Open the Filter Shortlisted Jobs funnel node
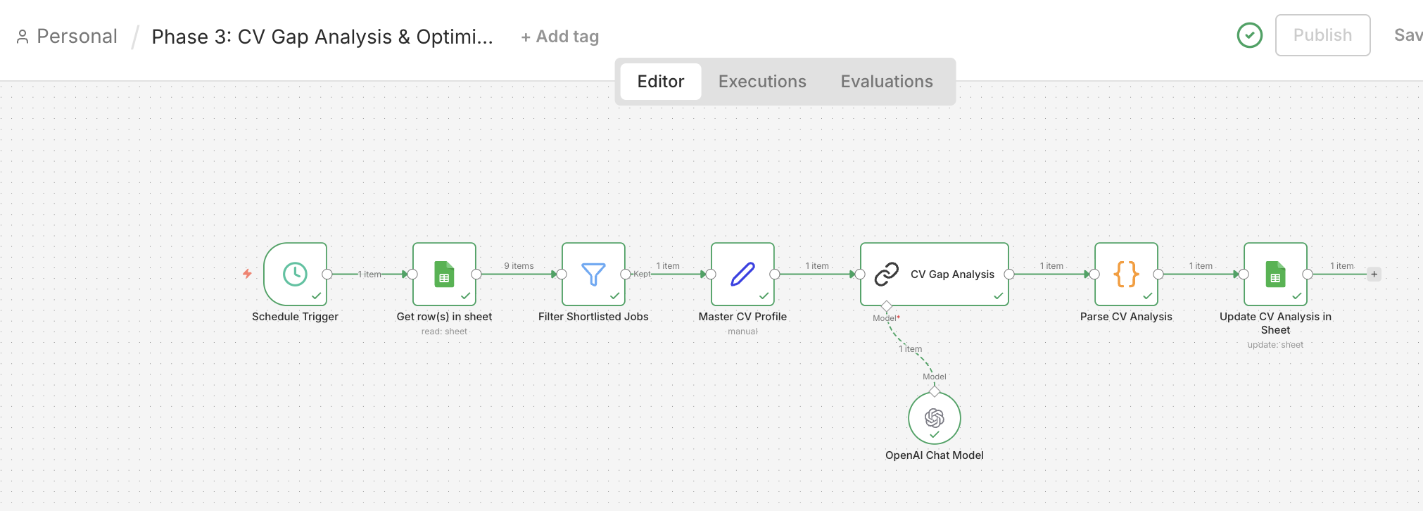1423x511 pixels. (x=593, y=274)
